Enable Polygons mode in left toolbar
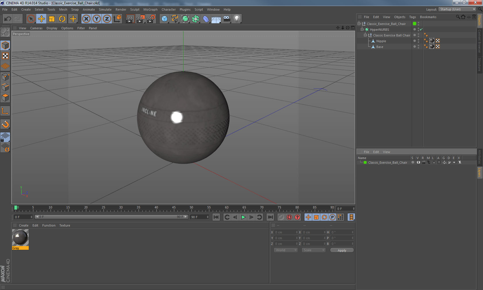Screen dimensions: 483x290 coord(5,98)
